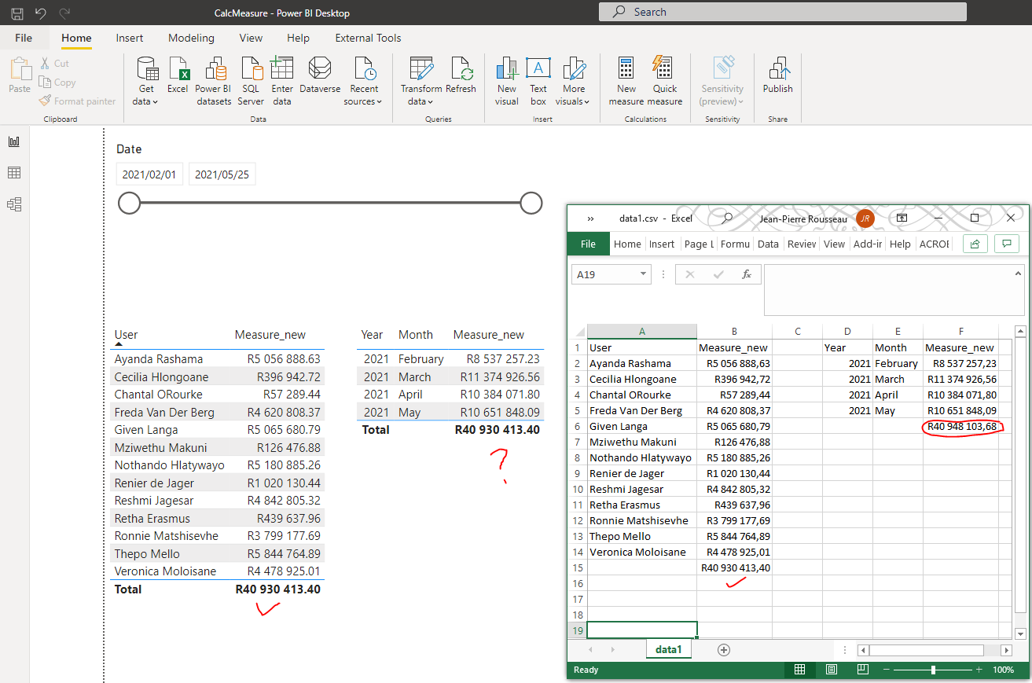Open the External Tools tab
Viewport: 1032px width, 683px height.
pyautogui.click(x=368, y=38)
